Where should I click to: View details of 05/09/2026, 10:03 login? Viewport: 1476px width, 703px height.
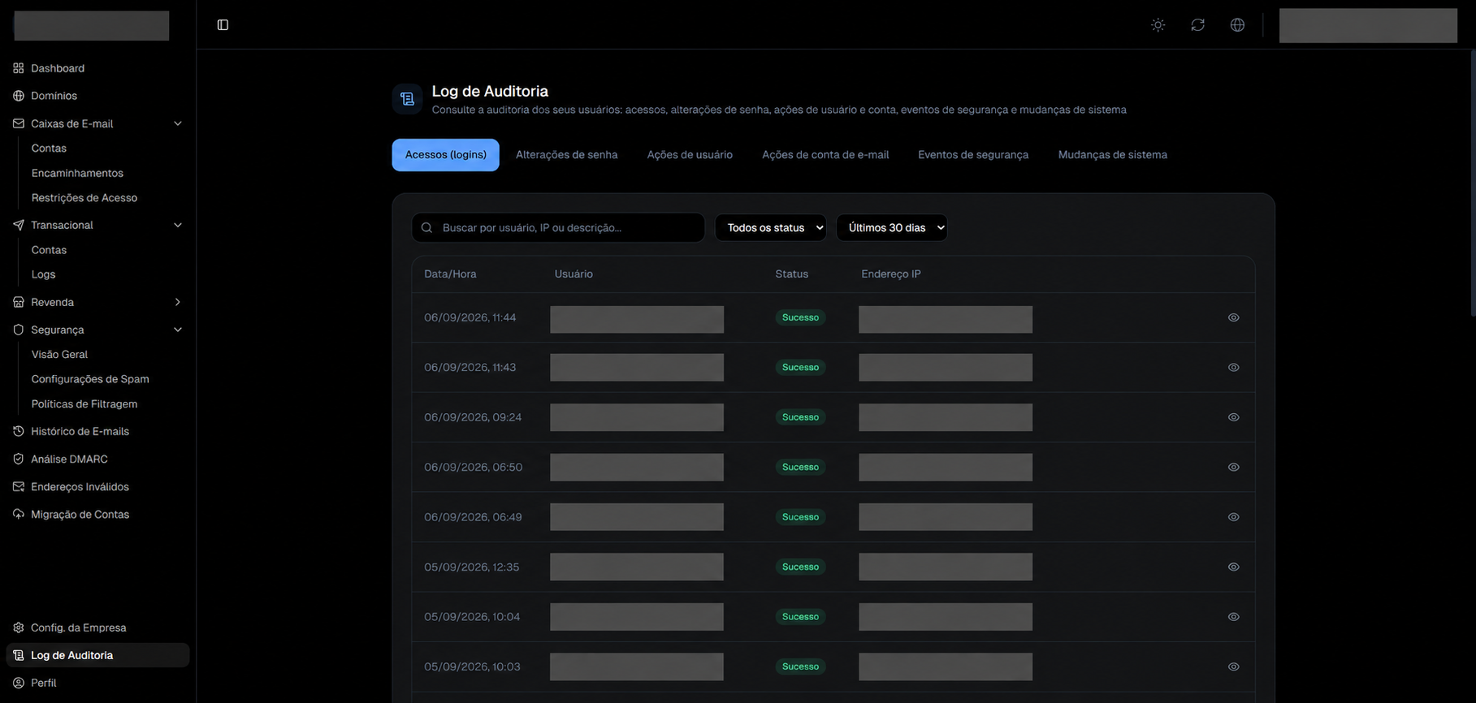[x=1233, y=666]
